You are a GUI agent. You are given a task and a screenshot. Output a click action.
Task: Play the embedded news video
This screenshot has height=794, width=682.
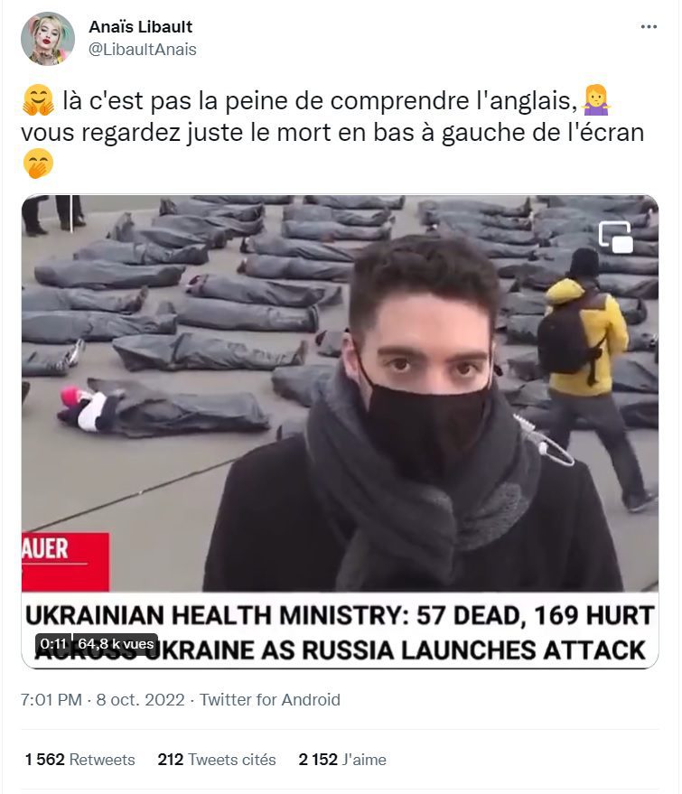pyautogui.click(x=340, y=432)
